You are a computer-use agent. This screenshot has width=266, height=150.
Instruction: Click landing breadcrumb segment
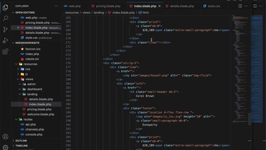click(99, 12)
